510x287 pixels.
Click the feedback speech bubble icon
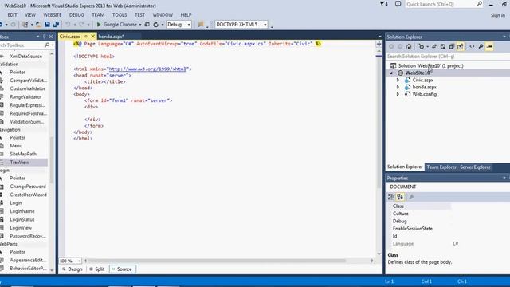pos(398,4)
